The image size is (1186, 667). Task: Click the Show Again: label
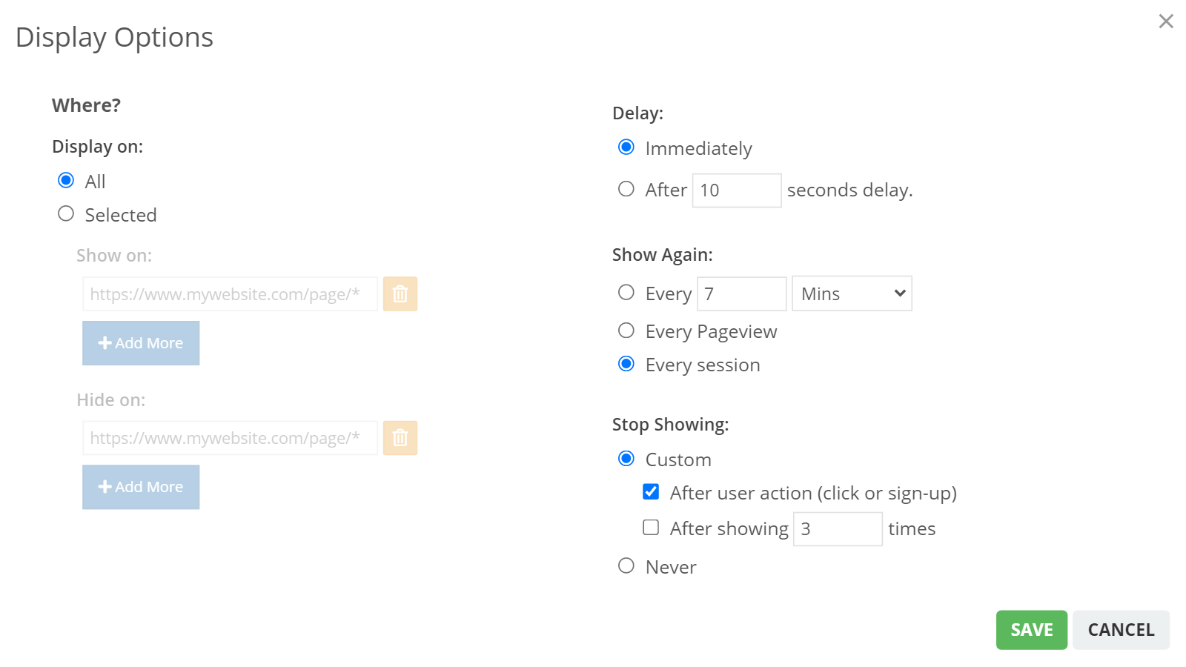662,255
